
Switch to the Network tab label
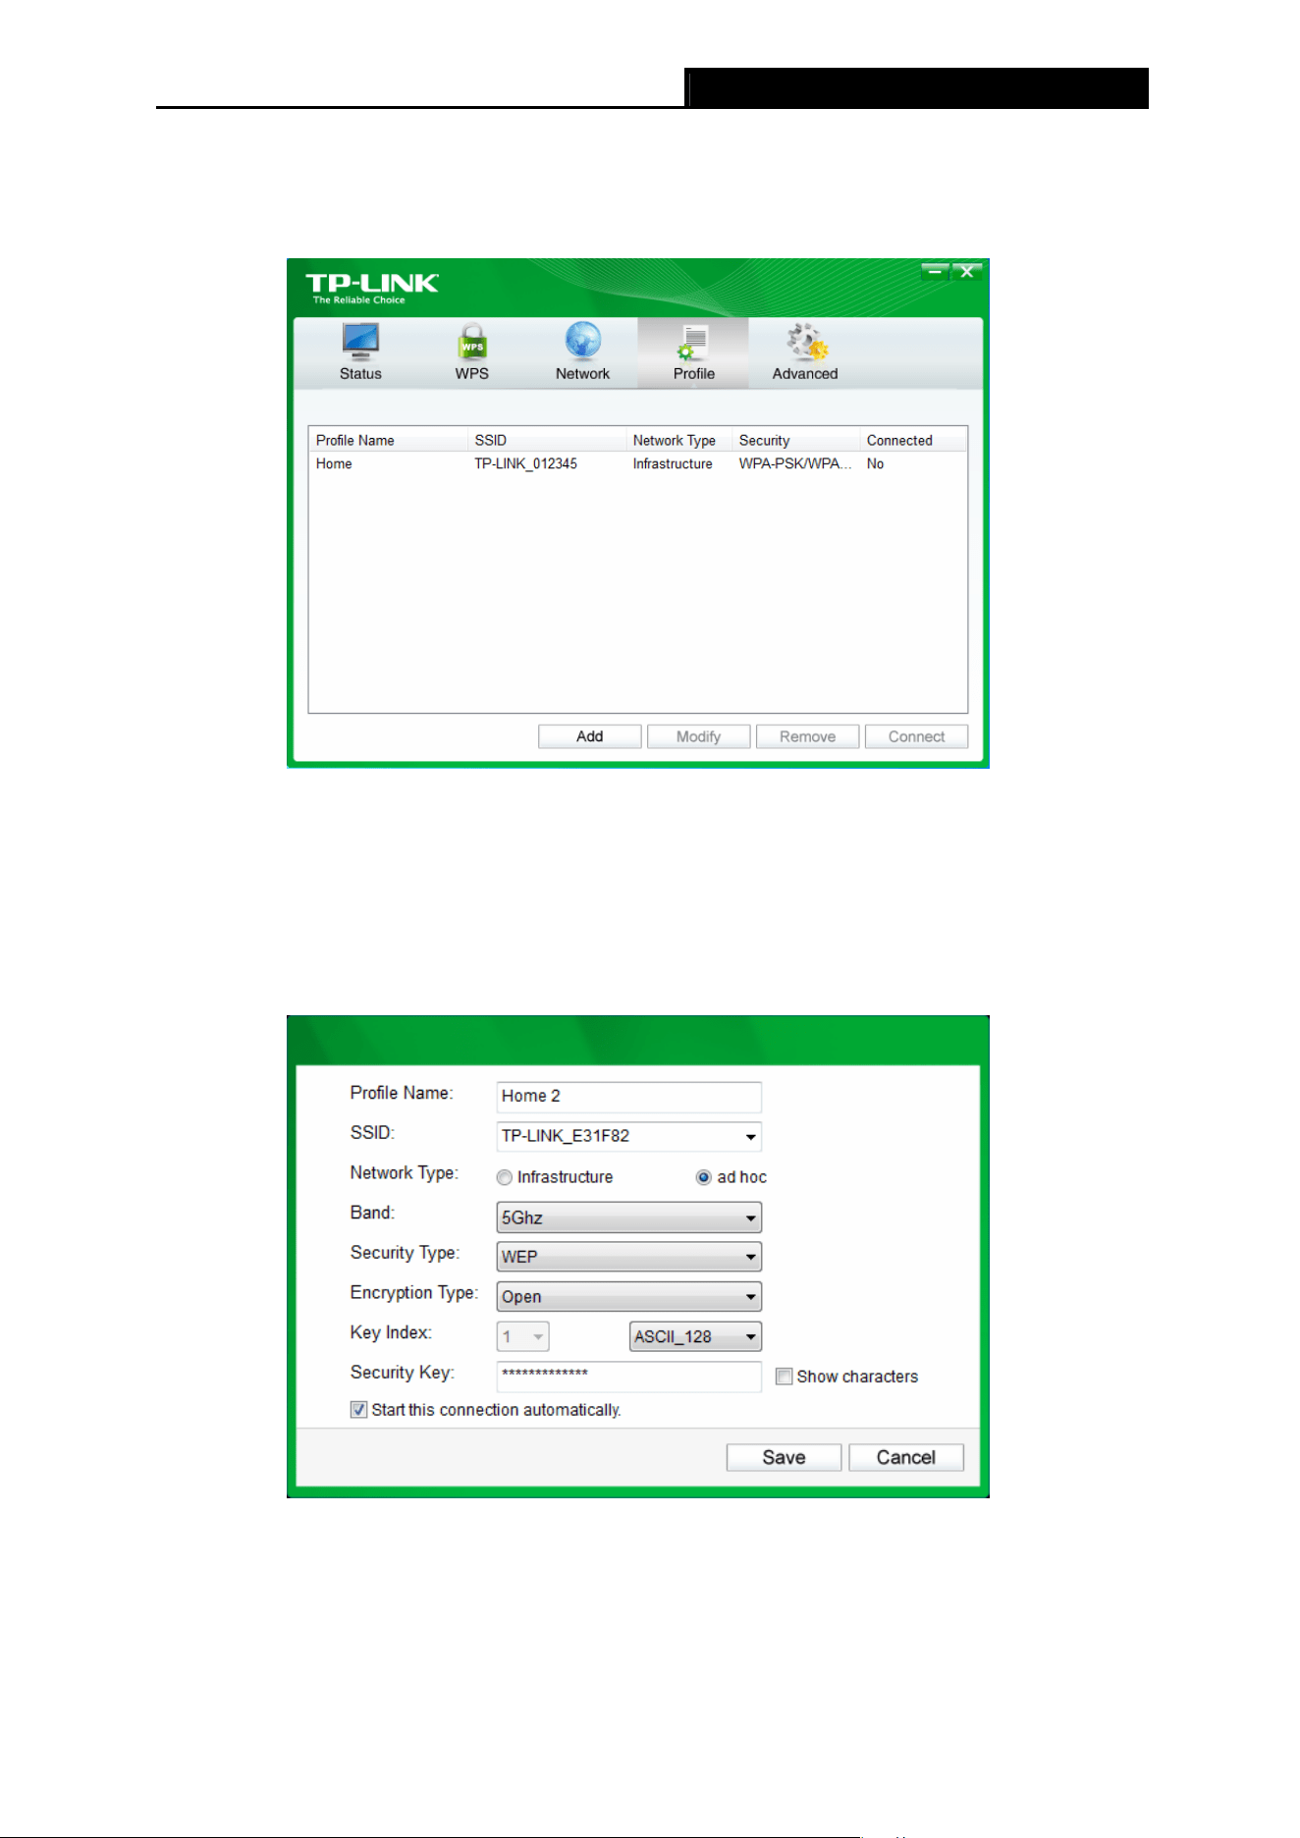583,374
